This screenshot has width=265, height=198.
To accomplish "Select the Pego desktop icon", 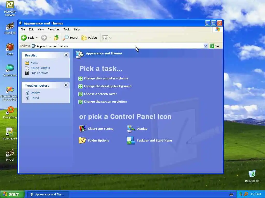I will 10,49.
